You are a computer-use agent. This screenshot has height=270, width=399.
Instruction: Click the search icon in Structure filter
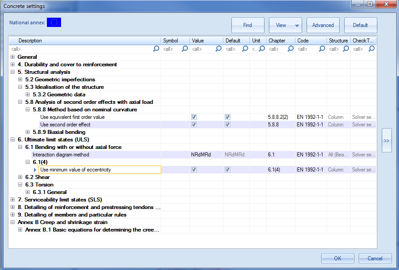point(345,49)
